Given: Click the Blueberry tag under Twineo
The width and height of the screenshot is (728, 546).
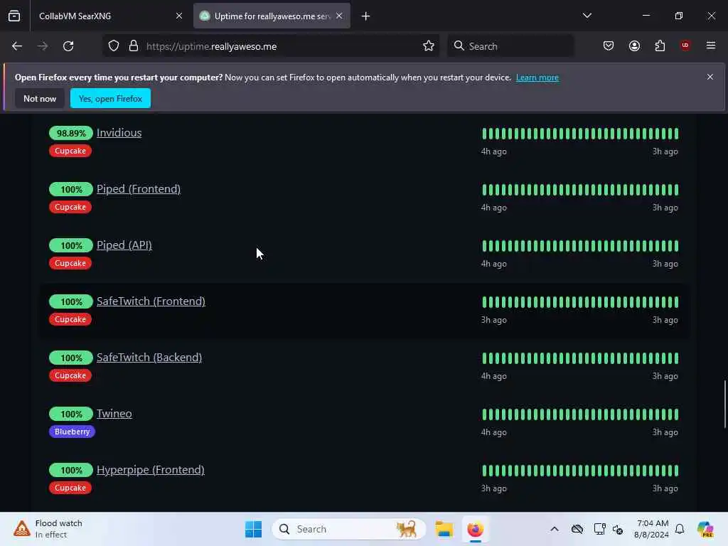Looking at the screenshot, I should (x=72, y=432).
